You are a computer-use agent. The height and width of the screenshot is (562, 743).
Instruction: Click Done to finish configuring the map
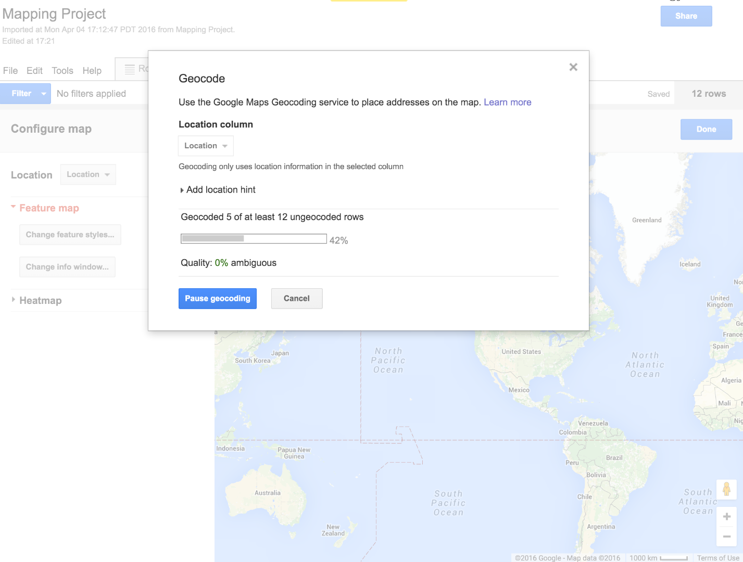tap(706, 129)
